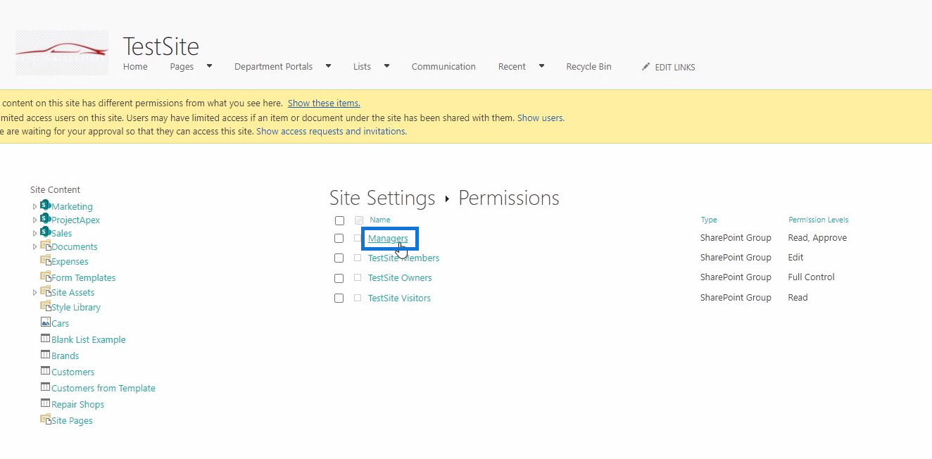Viewport: 932px width, 459px height.
Task: Tick the TestSite Owners checkbox
Action: click(339, 278)
